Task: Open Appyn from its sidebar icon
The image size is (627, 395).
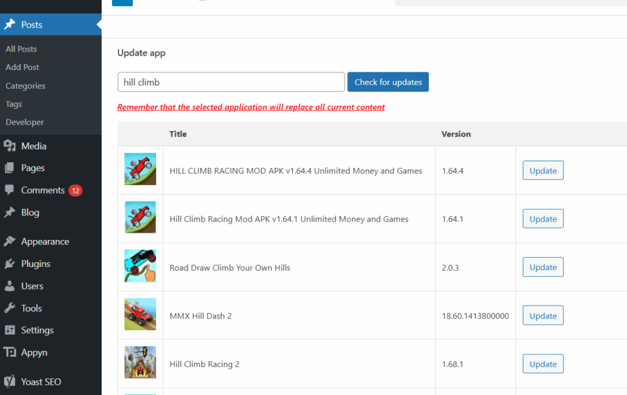Action: (x=10, y=352)
